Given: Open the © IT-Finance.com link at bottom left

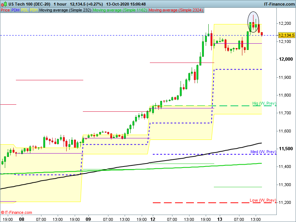Looking at the screenshot, I should pyautogui.click(x=16, y=212).
